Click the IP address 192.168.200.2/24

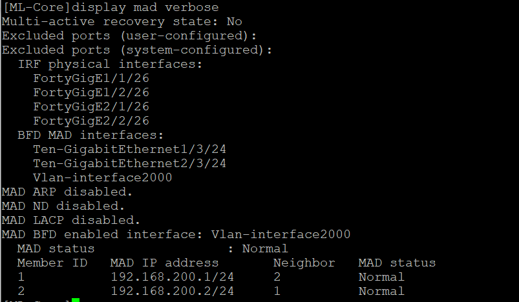[x=172, y=291]
